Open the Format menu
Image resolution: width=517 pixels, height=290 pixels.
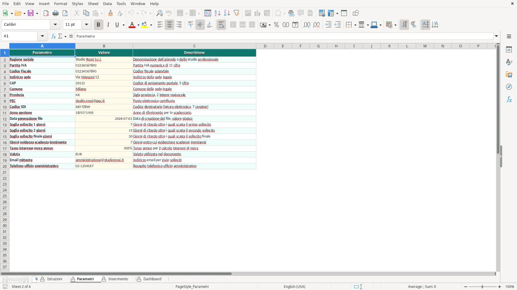click(61, 3)
